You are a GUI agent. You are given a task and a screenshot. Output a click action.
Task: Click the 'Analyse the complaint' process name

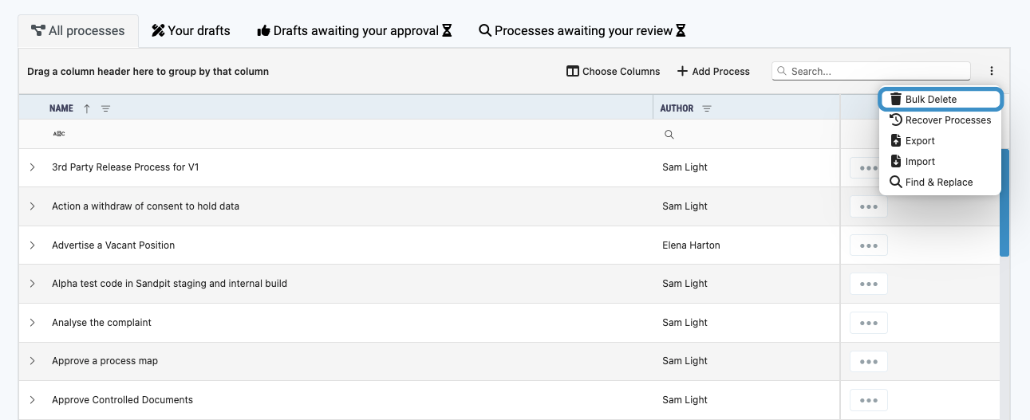pos(101,323)
